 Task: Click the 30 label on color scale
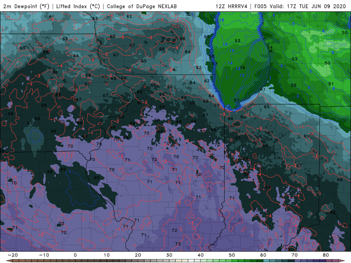tap(169, 255)
